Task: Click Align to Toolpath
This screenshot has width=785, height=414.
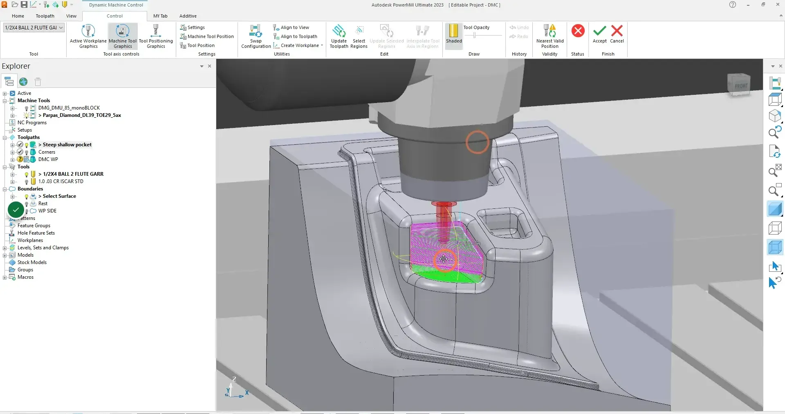Action: 295,36
